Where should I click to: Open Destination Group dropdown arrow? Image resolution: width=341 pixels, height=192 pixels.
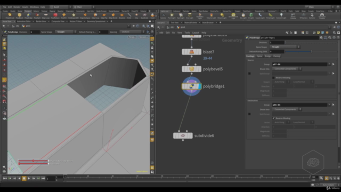pos(329,105)
